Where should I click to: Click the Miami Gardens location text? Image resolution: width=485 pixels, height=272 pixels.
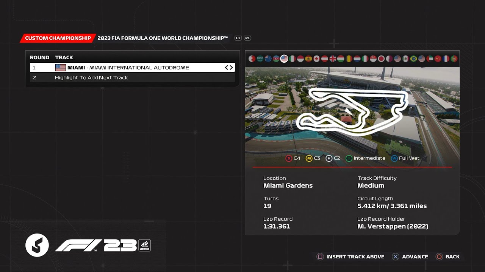pos(288,185)
